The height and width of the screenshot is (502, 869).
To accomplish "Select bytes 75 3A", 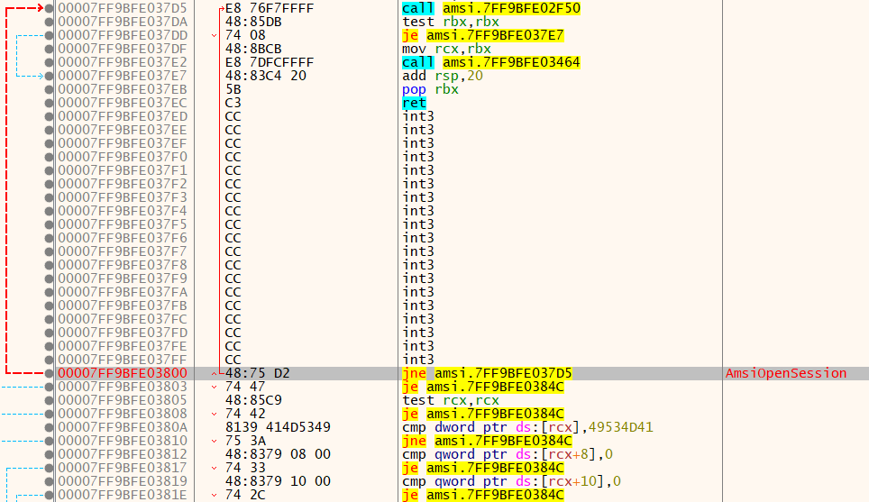I will pos(245,441).
